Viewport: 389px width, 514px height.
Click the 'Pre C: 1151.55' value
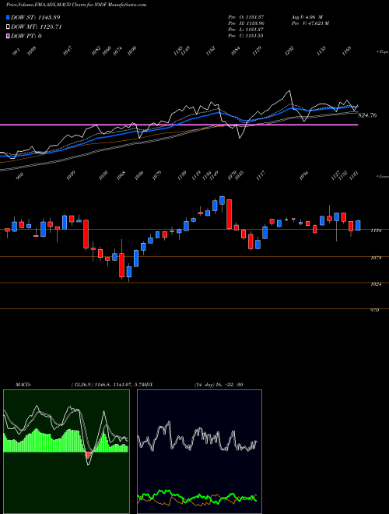[246, 36]
